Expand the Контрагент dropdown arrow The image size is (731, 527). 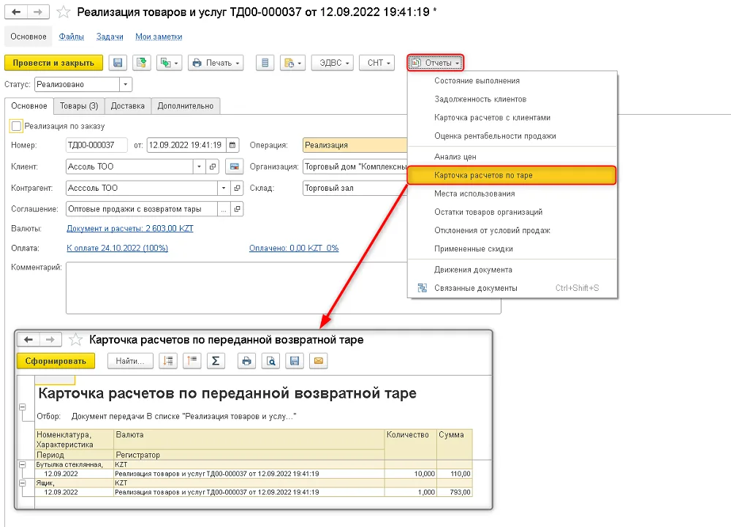coord(224,188)
